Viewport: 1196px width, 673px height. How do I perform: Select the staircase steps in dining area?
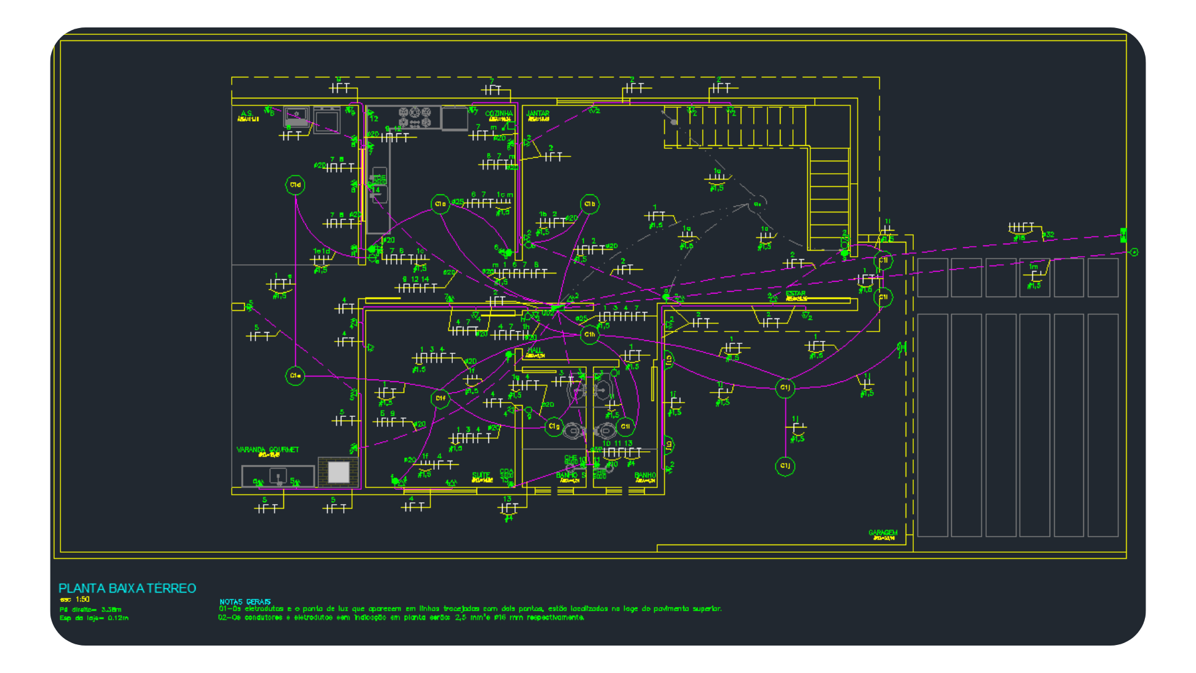(829, 199)
